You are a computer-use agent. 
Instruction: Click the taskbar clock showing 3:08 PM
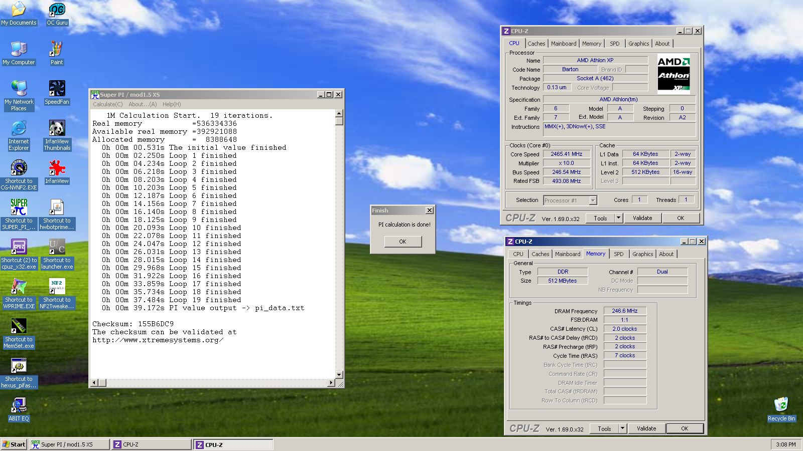(785, 444)
